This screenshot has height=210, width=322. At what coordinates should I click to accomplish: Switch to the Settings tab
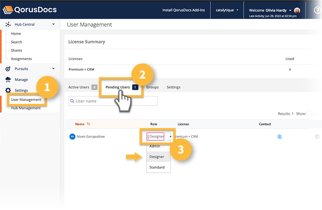pyautogui.click(x=173, y=87)
